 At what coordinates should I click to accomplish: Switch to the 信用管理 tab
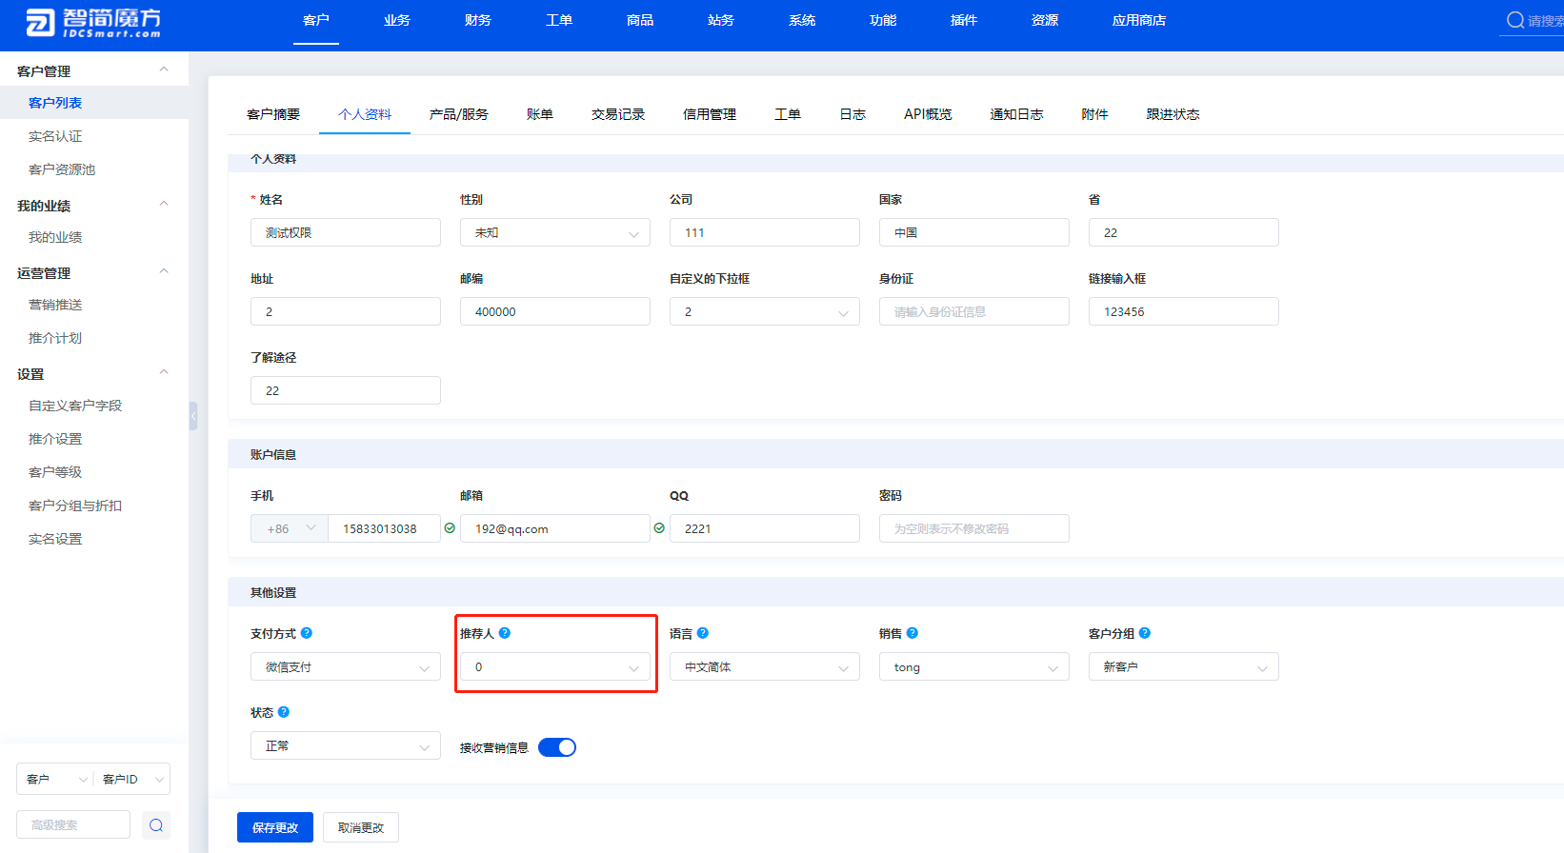coord(710,114)
